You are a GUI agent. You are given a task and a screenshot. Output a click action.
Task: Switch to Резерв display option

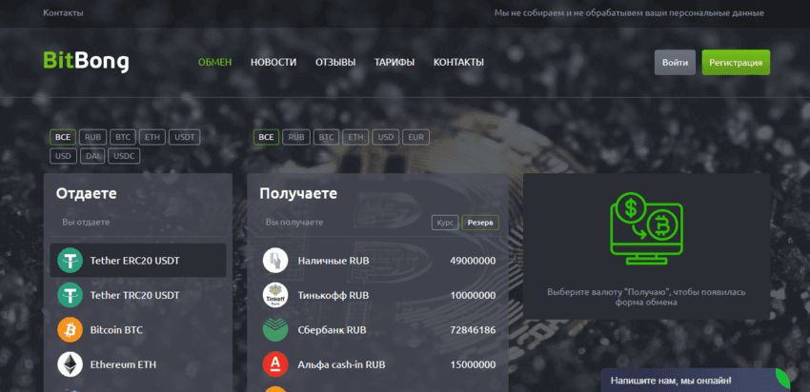coord(480,223)
